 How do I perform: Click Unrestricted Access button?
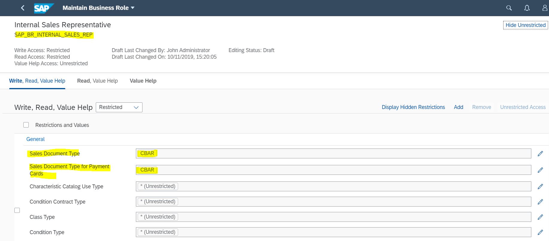pos(523,107)
